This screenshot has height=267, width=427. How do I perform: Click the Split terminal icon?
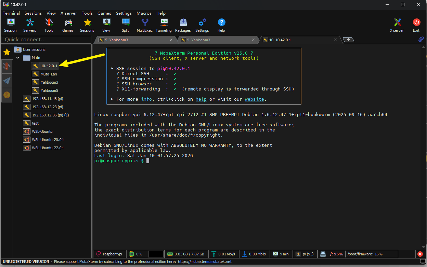(x=126, y=25)
